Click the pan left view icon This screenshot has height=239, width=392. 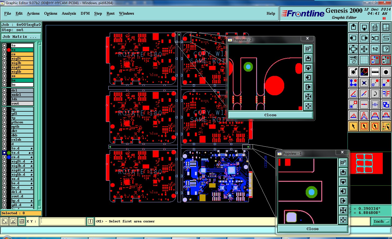click(353, 38)
